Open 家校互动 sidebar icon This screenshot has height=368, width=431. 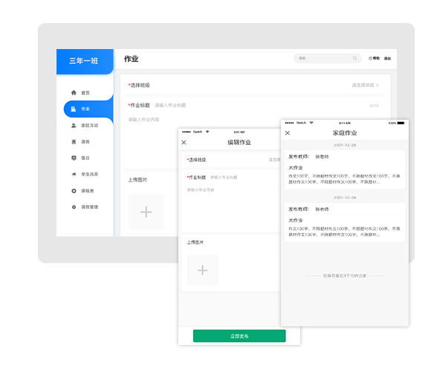pyautogui.click(x=74, y=126)
